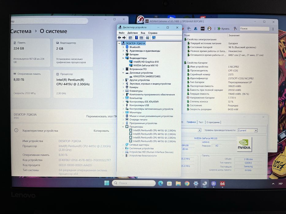Open the Справка menu
This screenshot has height=214, width=286.
[153, 33]
